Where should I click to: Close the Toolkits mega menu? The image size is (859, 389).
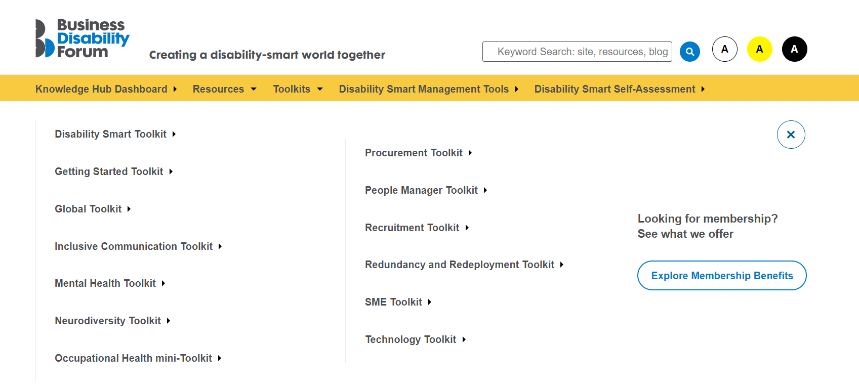click(x=791, y=135)
